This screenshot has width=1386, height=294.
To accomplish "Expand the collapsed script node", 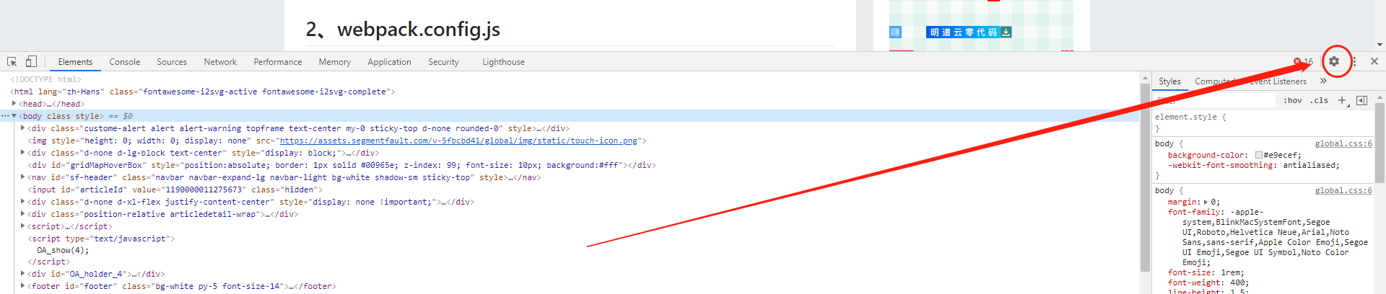I will (x=23, y=226).
